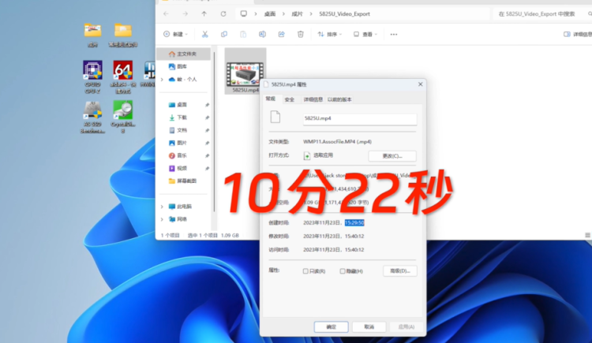The height and width of the screenshot is (343, 592).
Task: Switch to the Details tab in properties
Action: [313, 99]
